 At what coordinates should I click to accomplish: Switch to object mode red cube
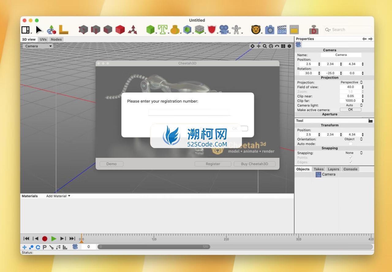click(x=120, y=30)
